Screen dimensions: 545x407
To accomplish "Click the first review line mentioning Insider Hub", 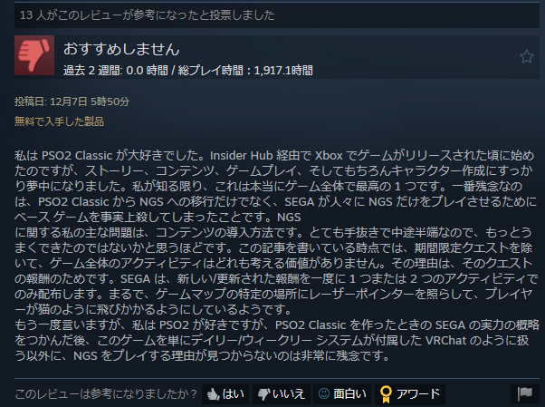I will coord(274,155).
